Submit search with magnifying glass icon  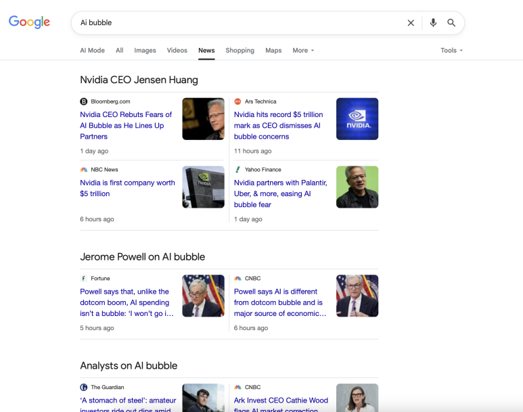coord(451,23)
